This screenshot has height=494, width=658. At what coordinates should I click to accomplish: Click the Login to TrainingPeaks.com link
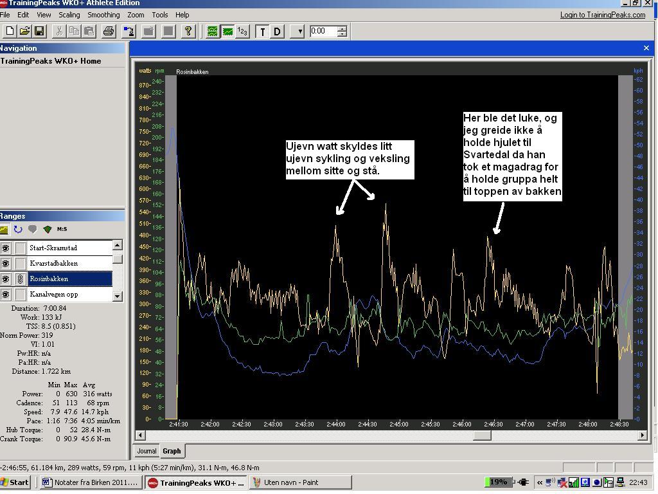coord(603,15)
